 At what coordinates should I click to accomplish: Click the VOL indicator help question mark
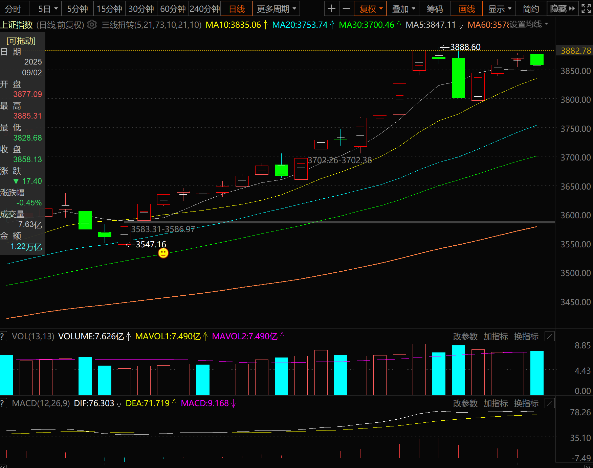(x=3, y=337)
